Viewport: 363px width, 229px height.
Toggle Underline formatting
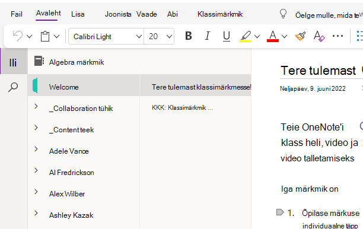point(227,36)
